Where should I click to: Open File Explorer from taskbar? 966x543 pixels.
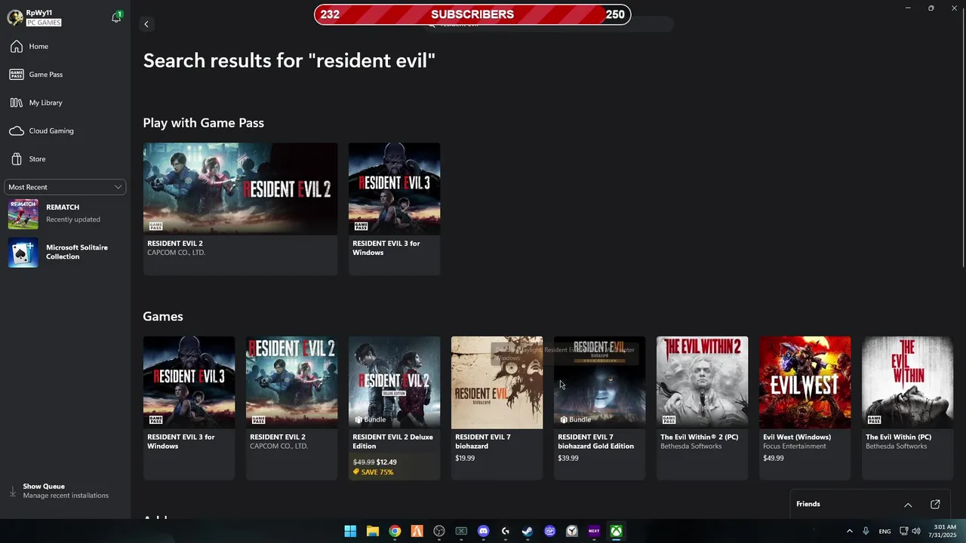pos(372,531)
